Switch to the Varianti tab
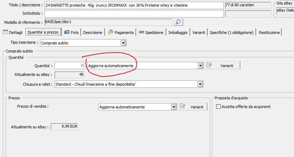294x157 pixels. coord(199,32)
